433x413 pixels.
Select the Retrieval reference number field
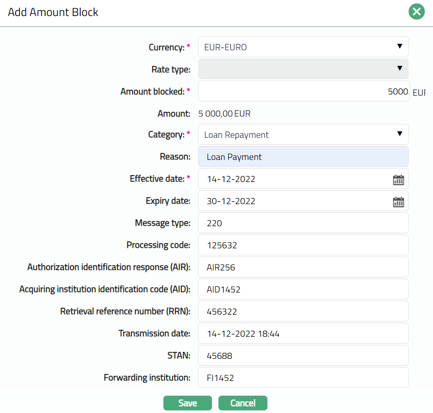(x=303, y=312)
